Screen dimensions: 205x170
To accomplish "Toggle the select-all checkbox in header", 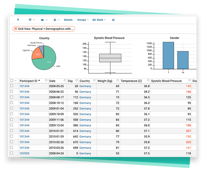I will (x=12, y=81).
